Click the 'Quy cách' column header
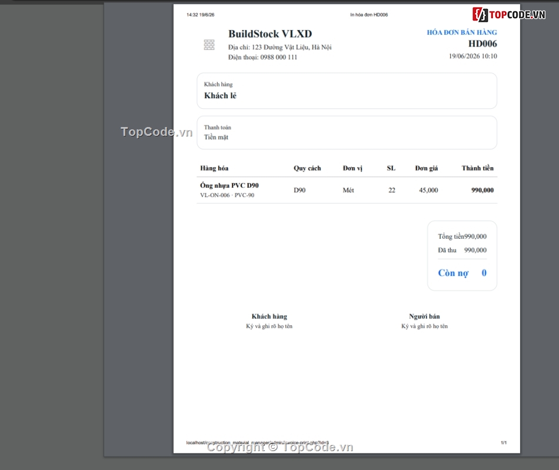Image resolution: width=559 pixels, height=470 pixels. pos(307,168)
